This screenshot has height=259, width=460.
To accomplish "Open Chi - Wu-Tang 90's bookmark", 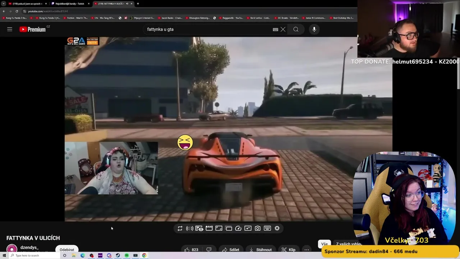I will [x=103, y=18].
